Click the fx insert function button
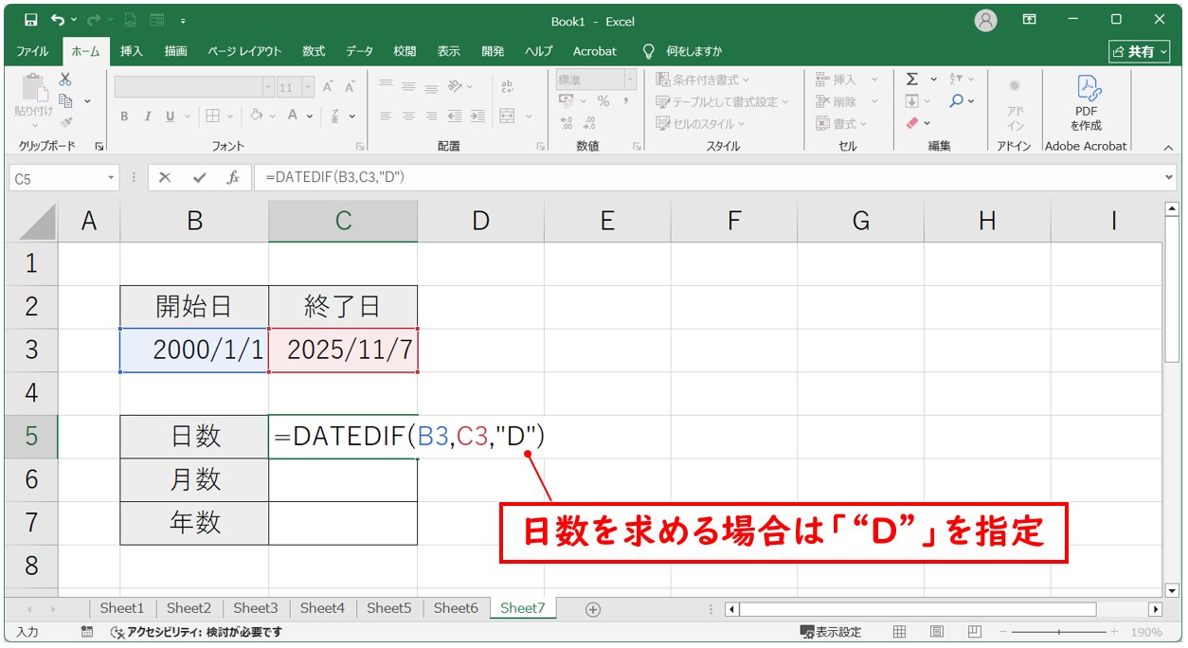 coord(233,177)
